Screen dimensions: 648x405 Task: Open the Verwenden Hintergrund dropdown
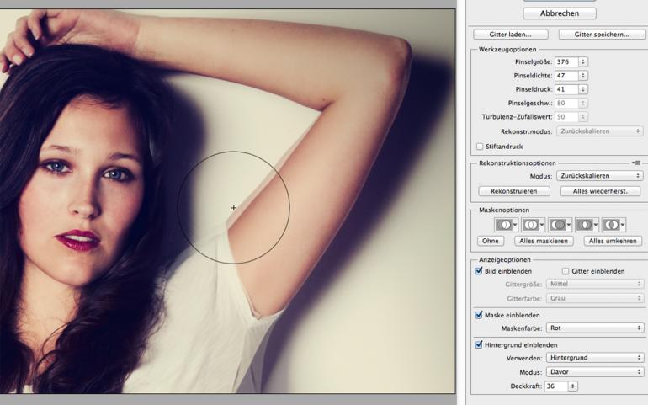click(x=595, y=357)
